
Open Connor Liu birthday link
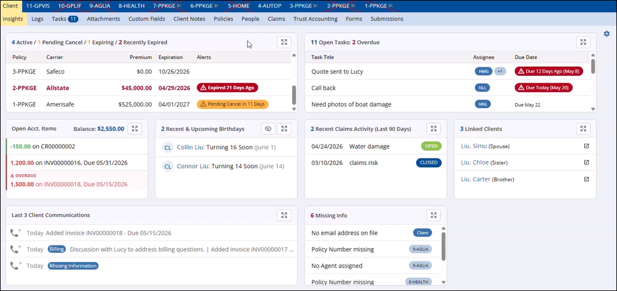point(192,166)
